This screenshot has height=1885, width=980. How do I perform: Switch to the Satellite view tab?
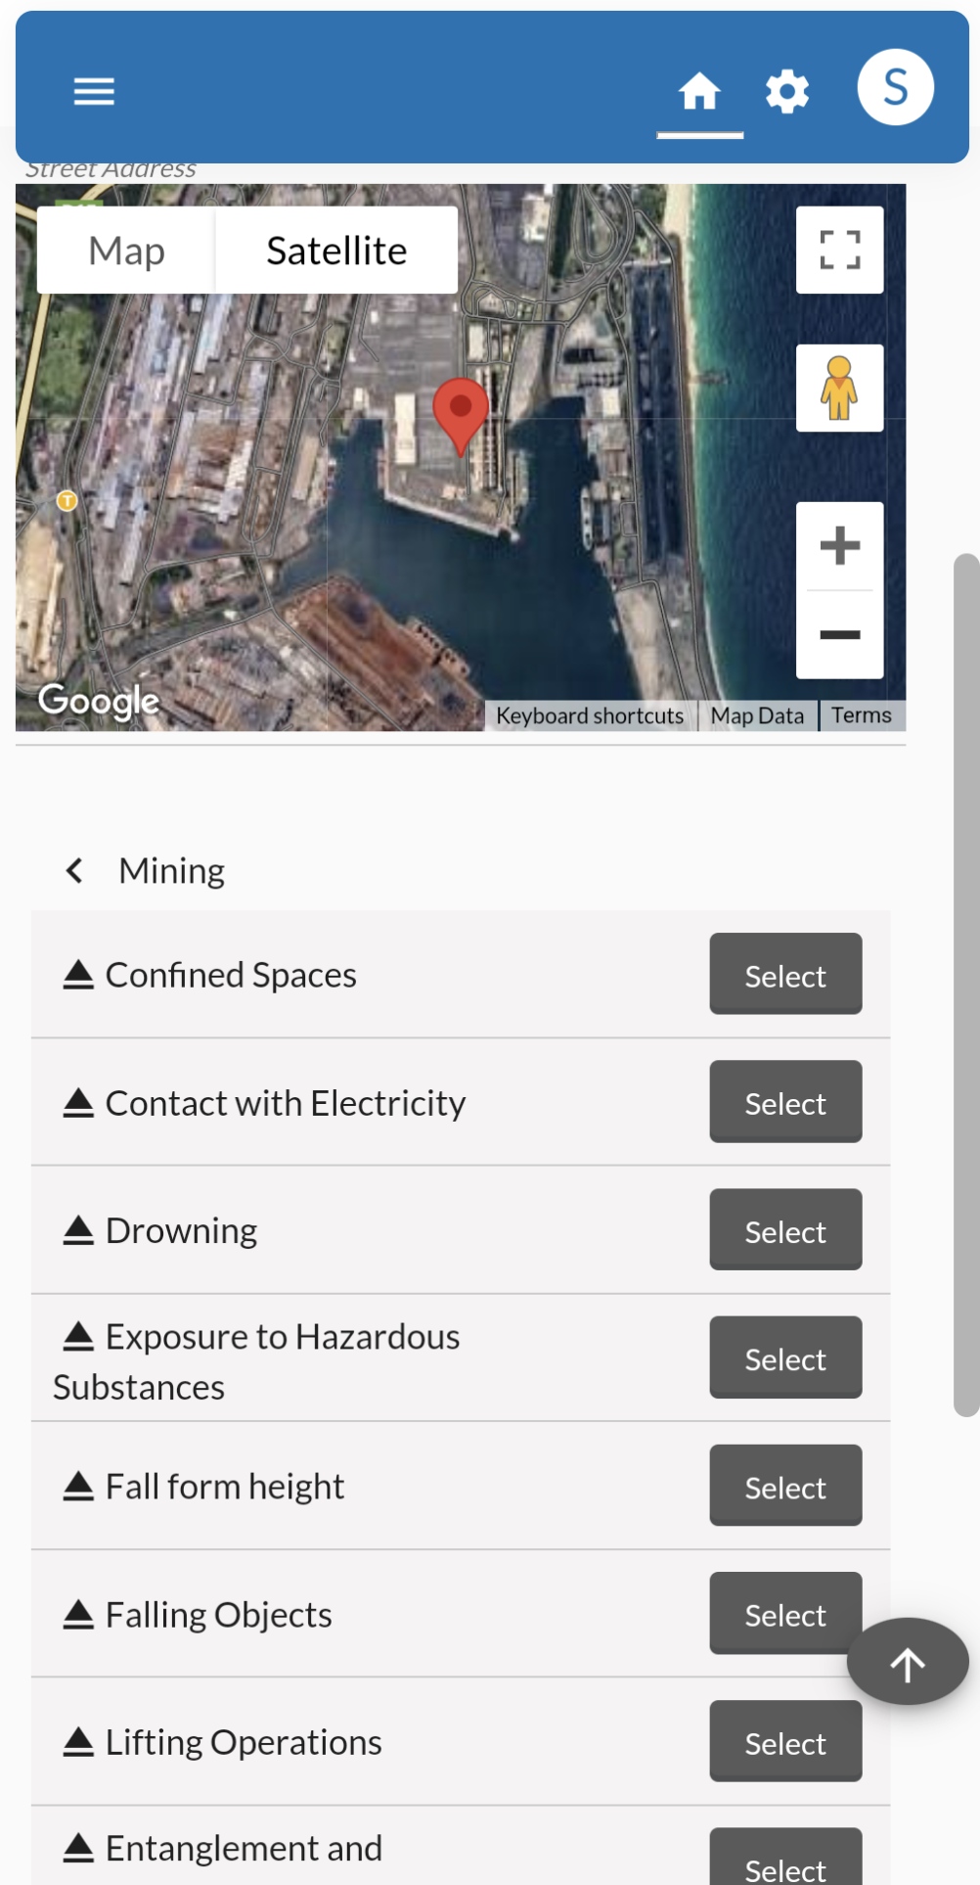pos(336,251)
